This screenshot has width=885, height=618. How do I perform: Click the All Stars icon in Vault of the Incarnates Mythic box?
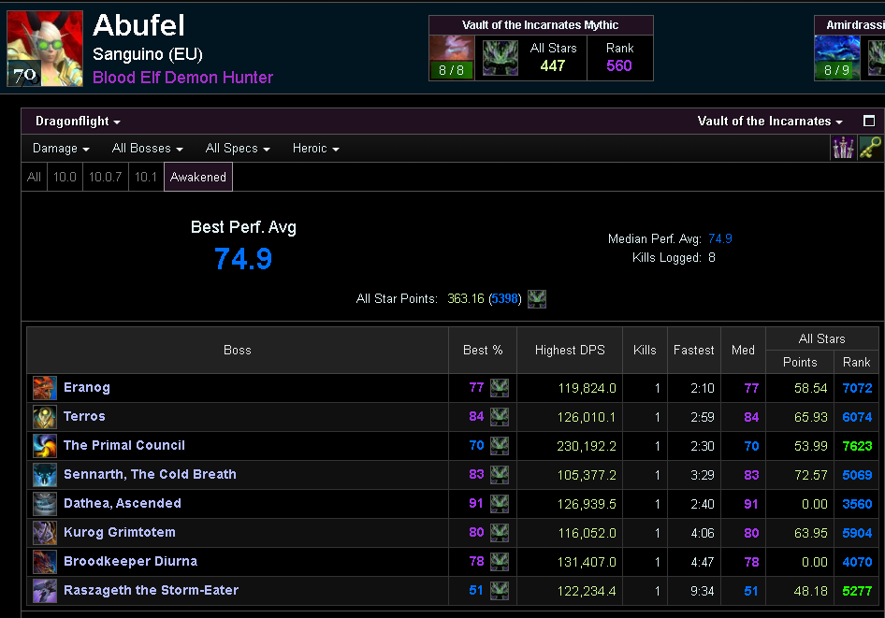tap(501, 58)
